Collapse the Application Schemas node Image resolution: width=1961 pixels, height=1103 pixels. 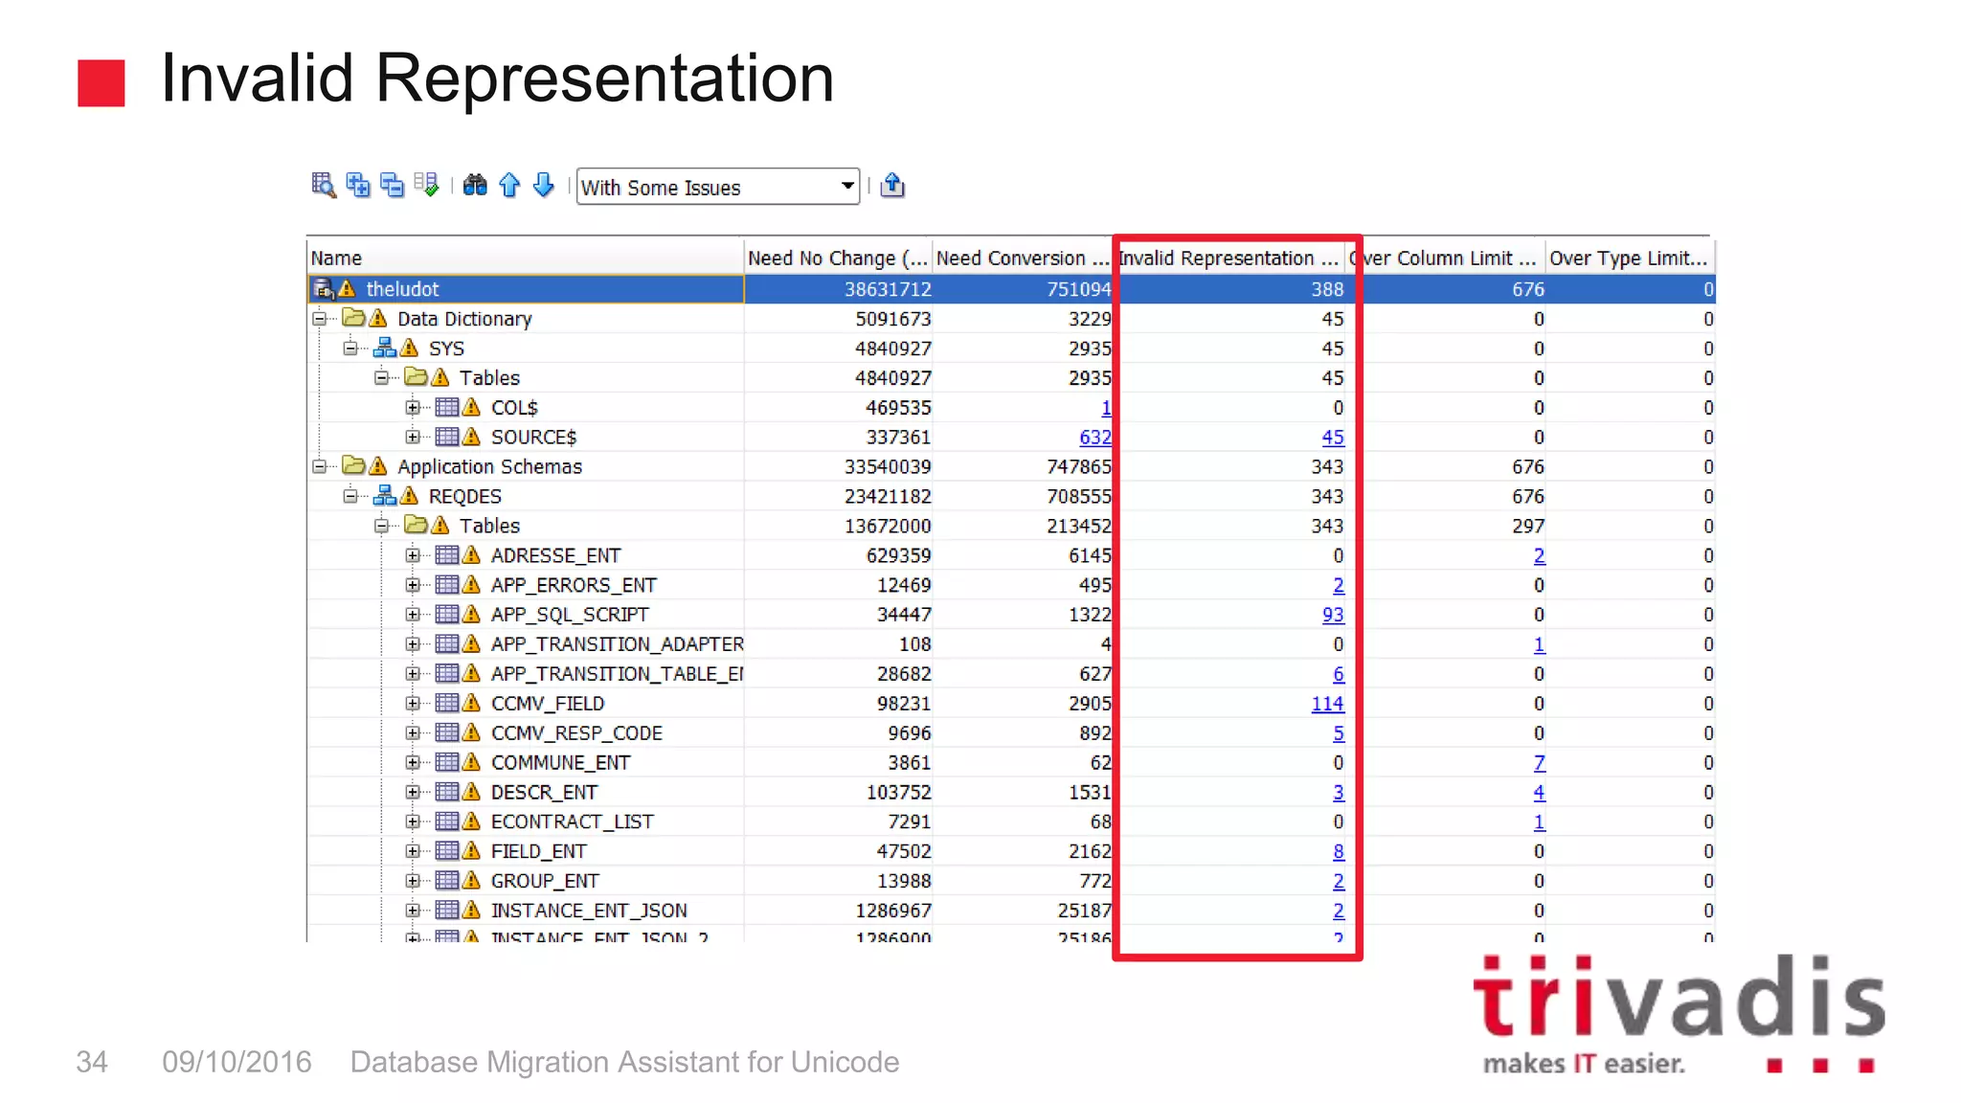pos(319,466)
